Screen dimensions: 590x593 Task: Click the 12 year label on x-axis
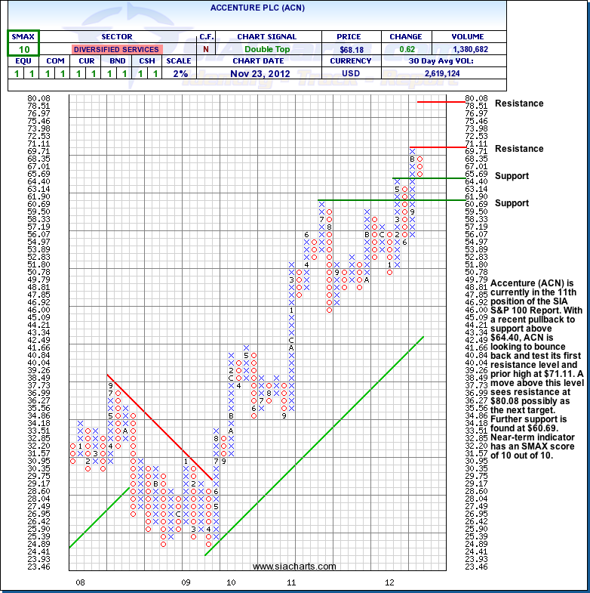(389, 582)
